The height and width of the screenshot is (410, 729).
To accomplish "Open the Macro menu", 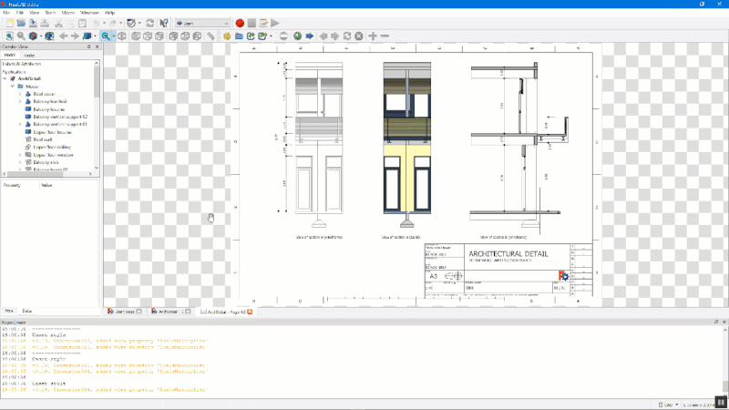I will tap(68, 13).
